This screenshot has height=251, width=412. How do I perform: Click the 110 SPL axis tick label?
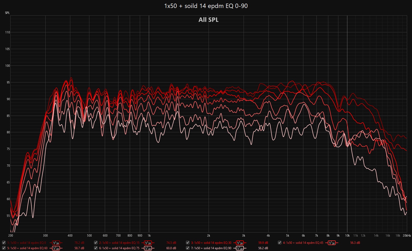7,32
